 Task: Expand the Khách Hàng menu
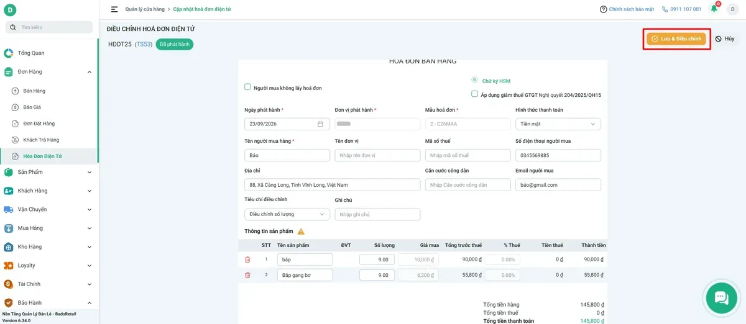[90, 191]
